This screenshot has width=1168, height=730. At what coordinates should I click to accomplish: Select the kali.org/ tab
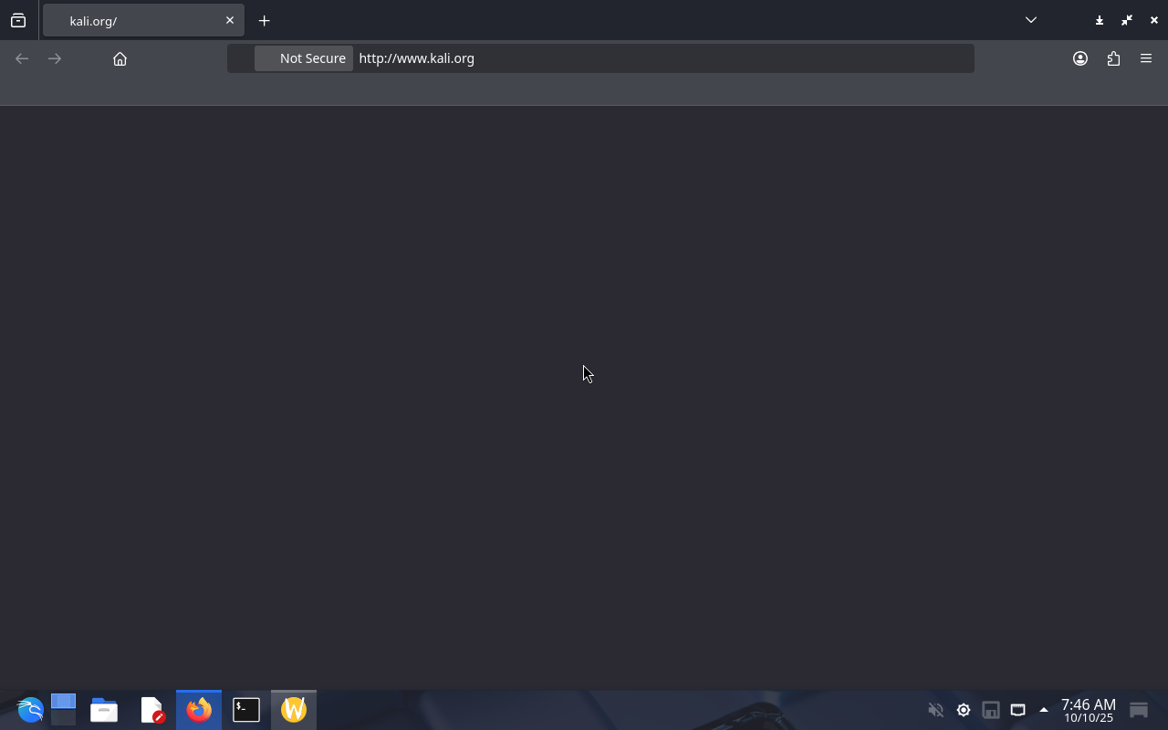pyautogui.click(x=137, y=20)
